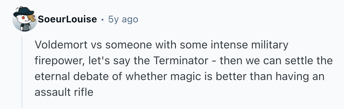Viewport: 344px width, 109px height.
Task: Click 'assault rifle' on the last line
Action: point(64,92)
